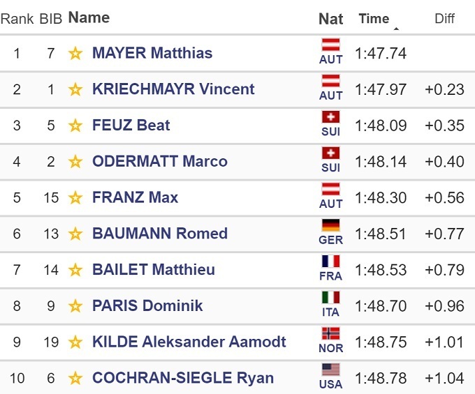Star FEUZ Beat as favorite
475x394 pixels.
(75, 126)
